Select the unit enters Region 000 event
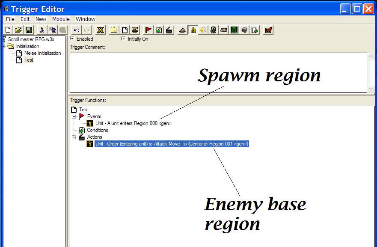 (x=133, y=123)
